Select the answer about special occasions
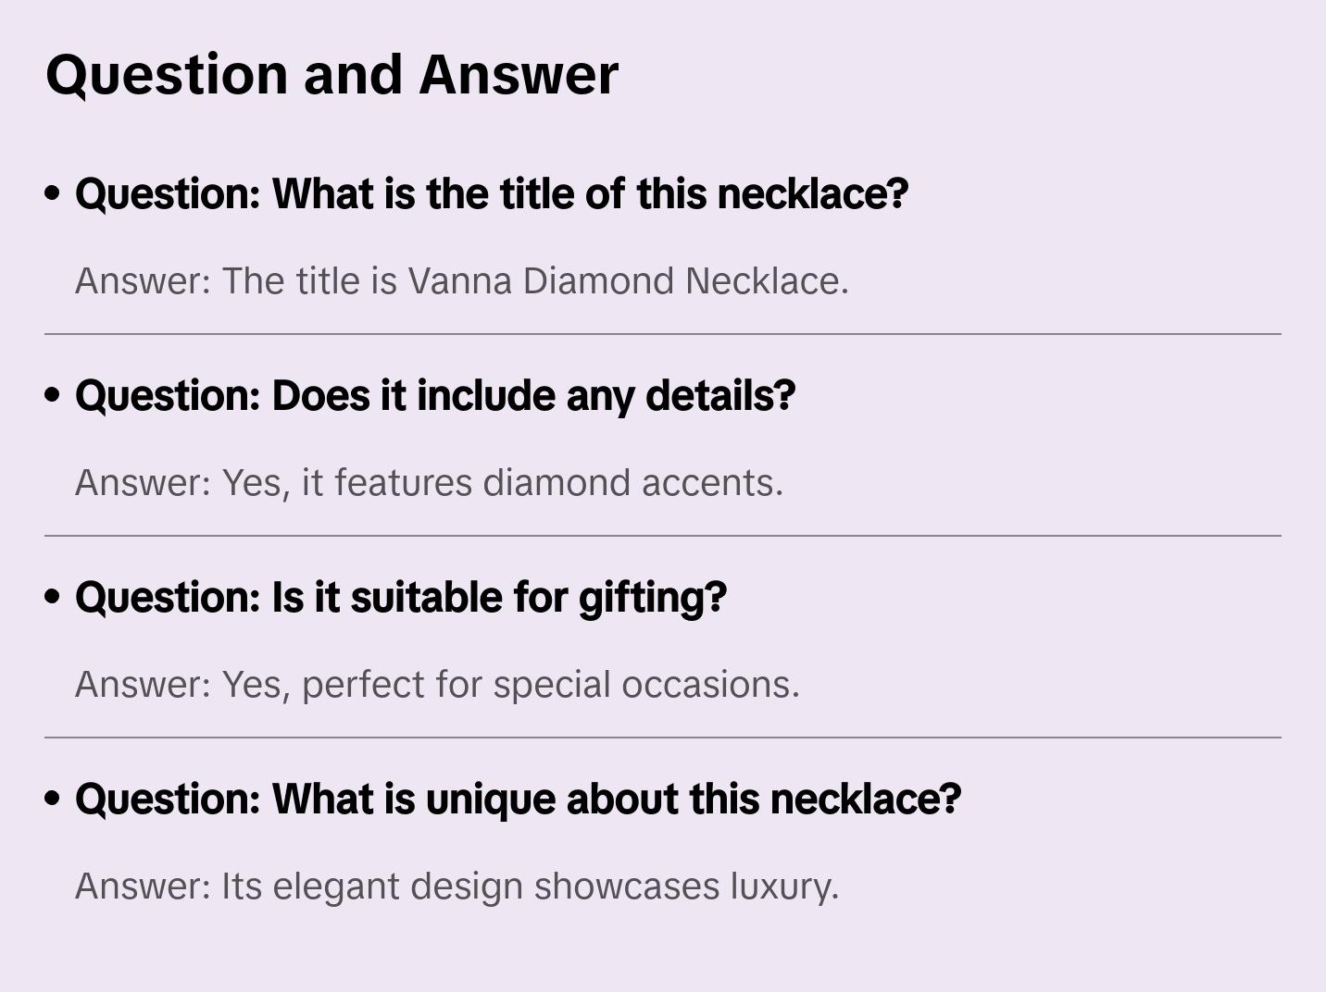1326x992 pixels. [x=437, y=685]
